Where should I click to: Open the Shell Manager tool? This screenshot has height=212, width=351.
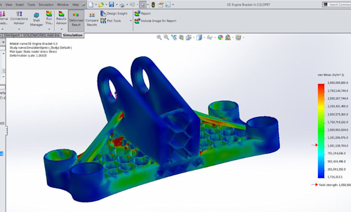36,20
